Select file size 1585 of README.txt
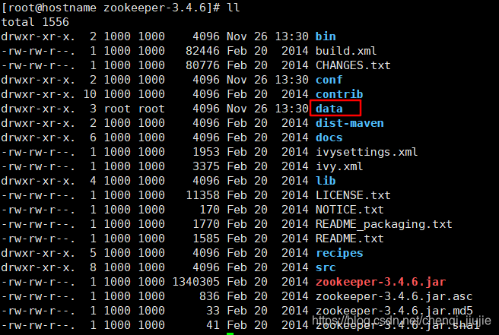The height and width of the screenshot is (335, 499). (x=206, y=239)
